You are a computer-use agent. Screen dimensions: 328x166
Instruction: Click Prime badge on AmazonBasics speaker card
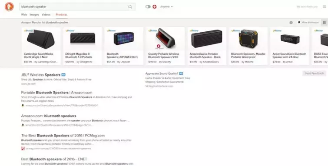point(194,31)
